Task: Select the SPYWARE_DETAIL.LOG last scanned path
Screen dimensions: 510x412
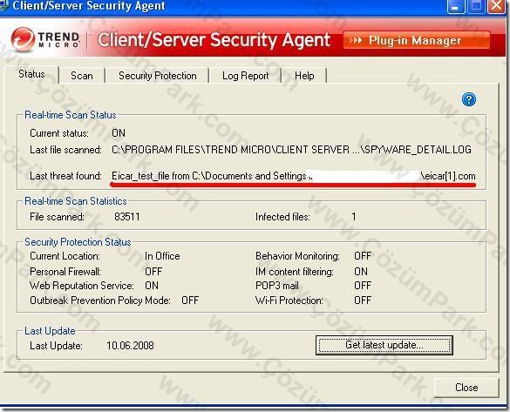Action: coord(291,150)
